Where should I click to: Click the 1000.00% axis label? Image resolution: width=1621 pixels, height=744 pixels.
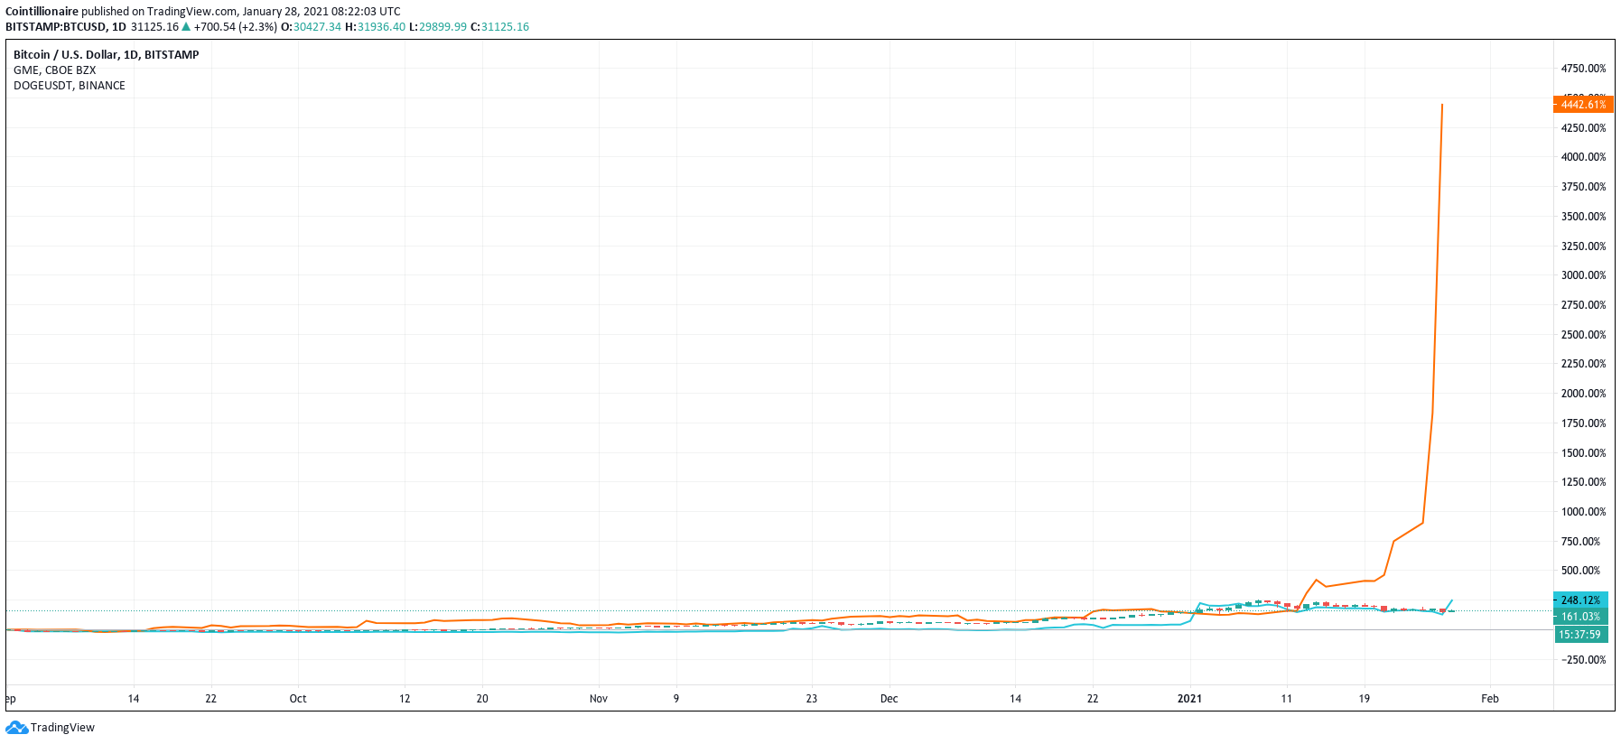coord(1584,512)
